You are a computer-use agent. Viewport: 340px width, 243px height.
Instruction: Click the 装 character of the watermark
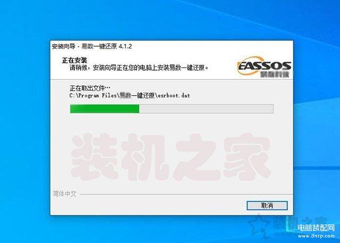point(93,157)
